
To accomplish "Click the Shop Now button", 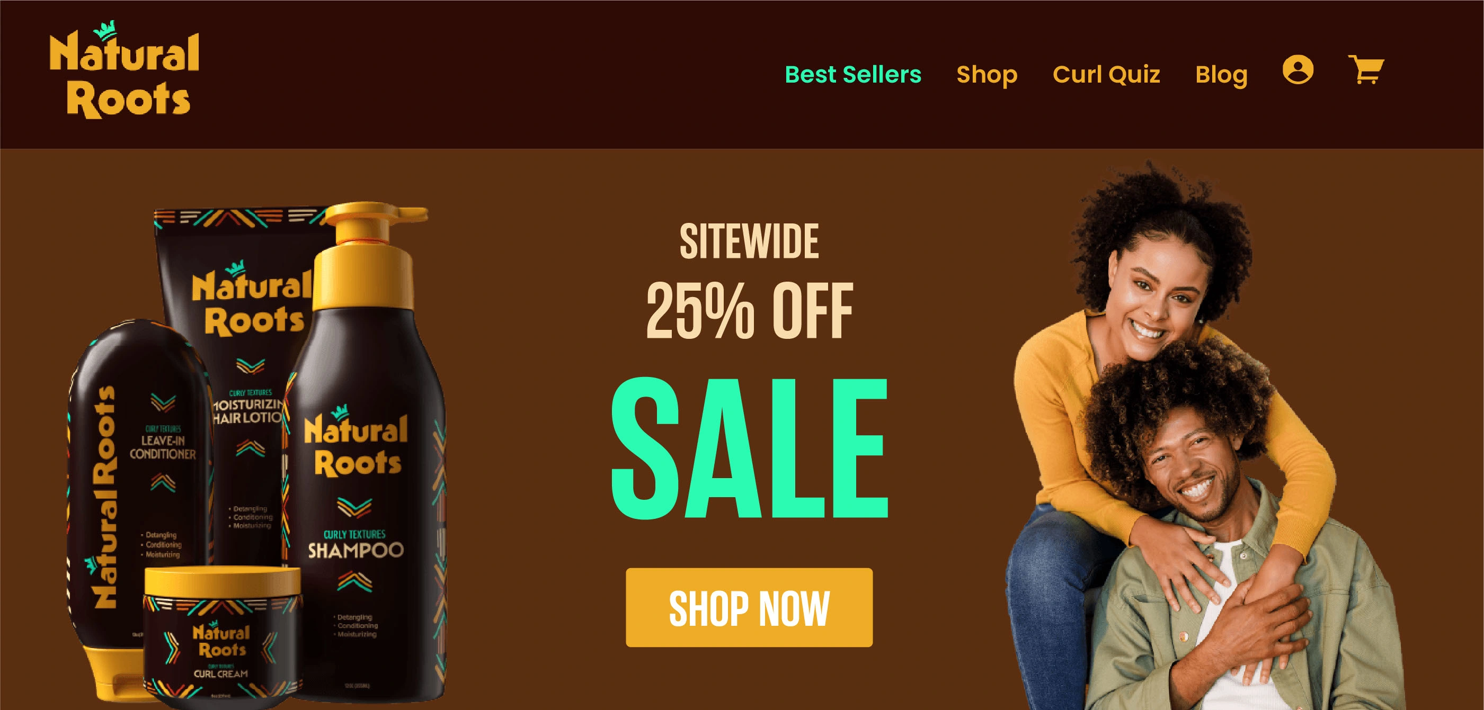I will click(749, 607).
